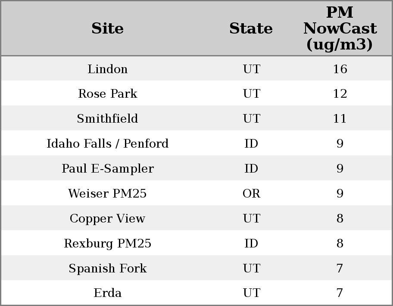Click Rexburg PM25 site name
This screenshot has width=393, height=306.
click(107, 243)
